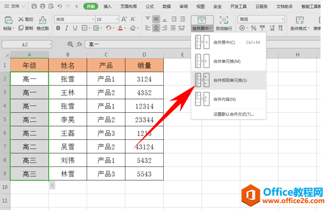
Task: Open the font size 16 dropdown
Action: [x=117, y=20]
